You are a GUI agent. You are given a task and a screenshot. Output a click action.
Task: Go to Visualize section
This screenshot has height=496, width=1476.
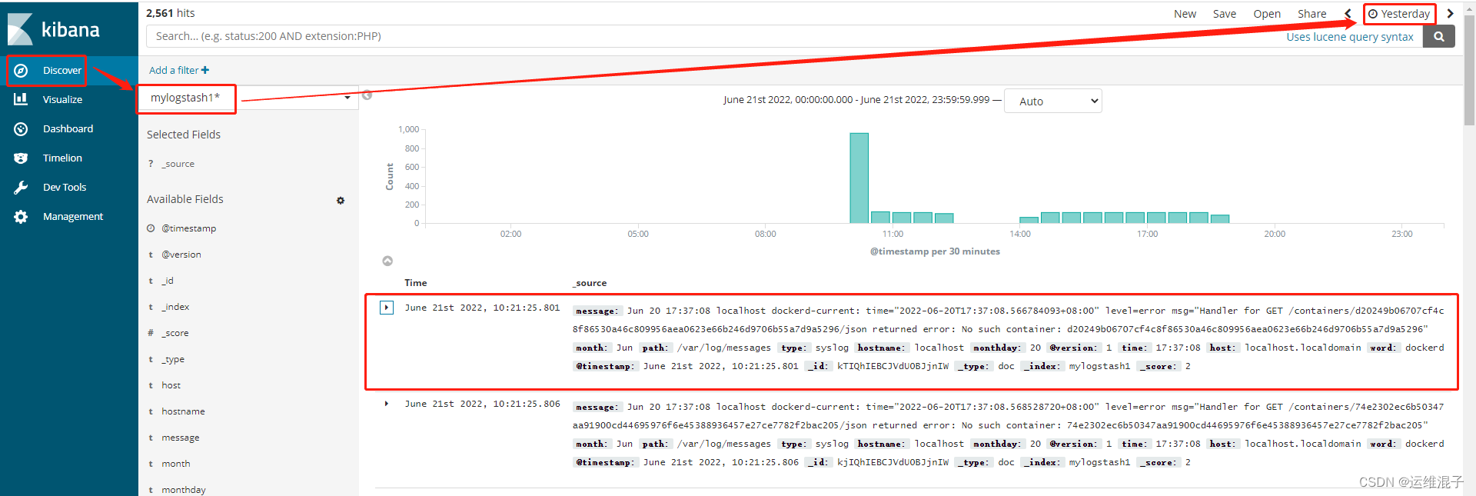point(62,99)
